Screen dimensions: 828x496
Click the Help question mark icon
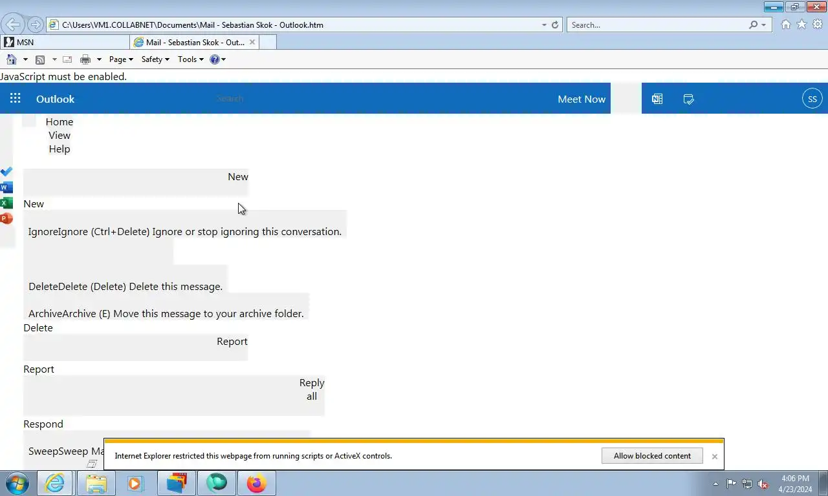(x=215, y=59)
